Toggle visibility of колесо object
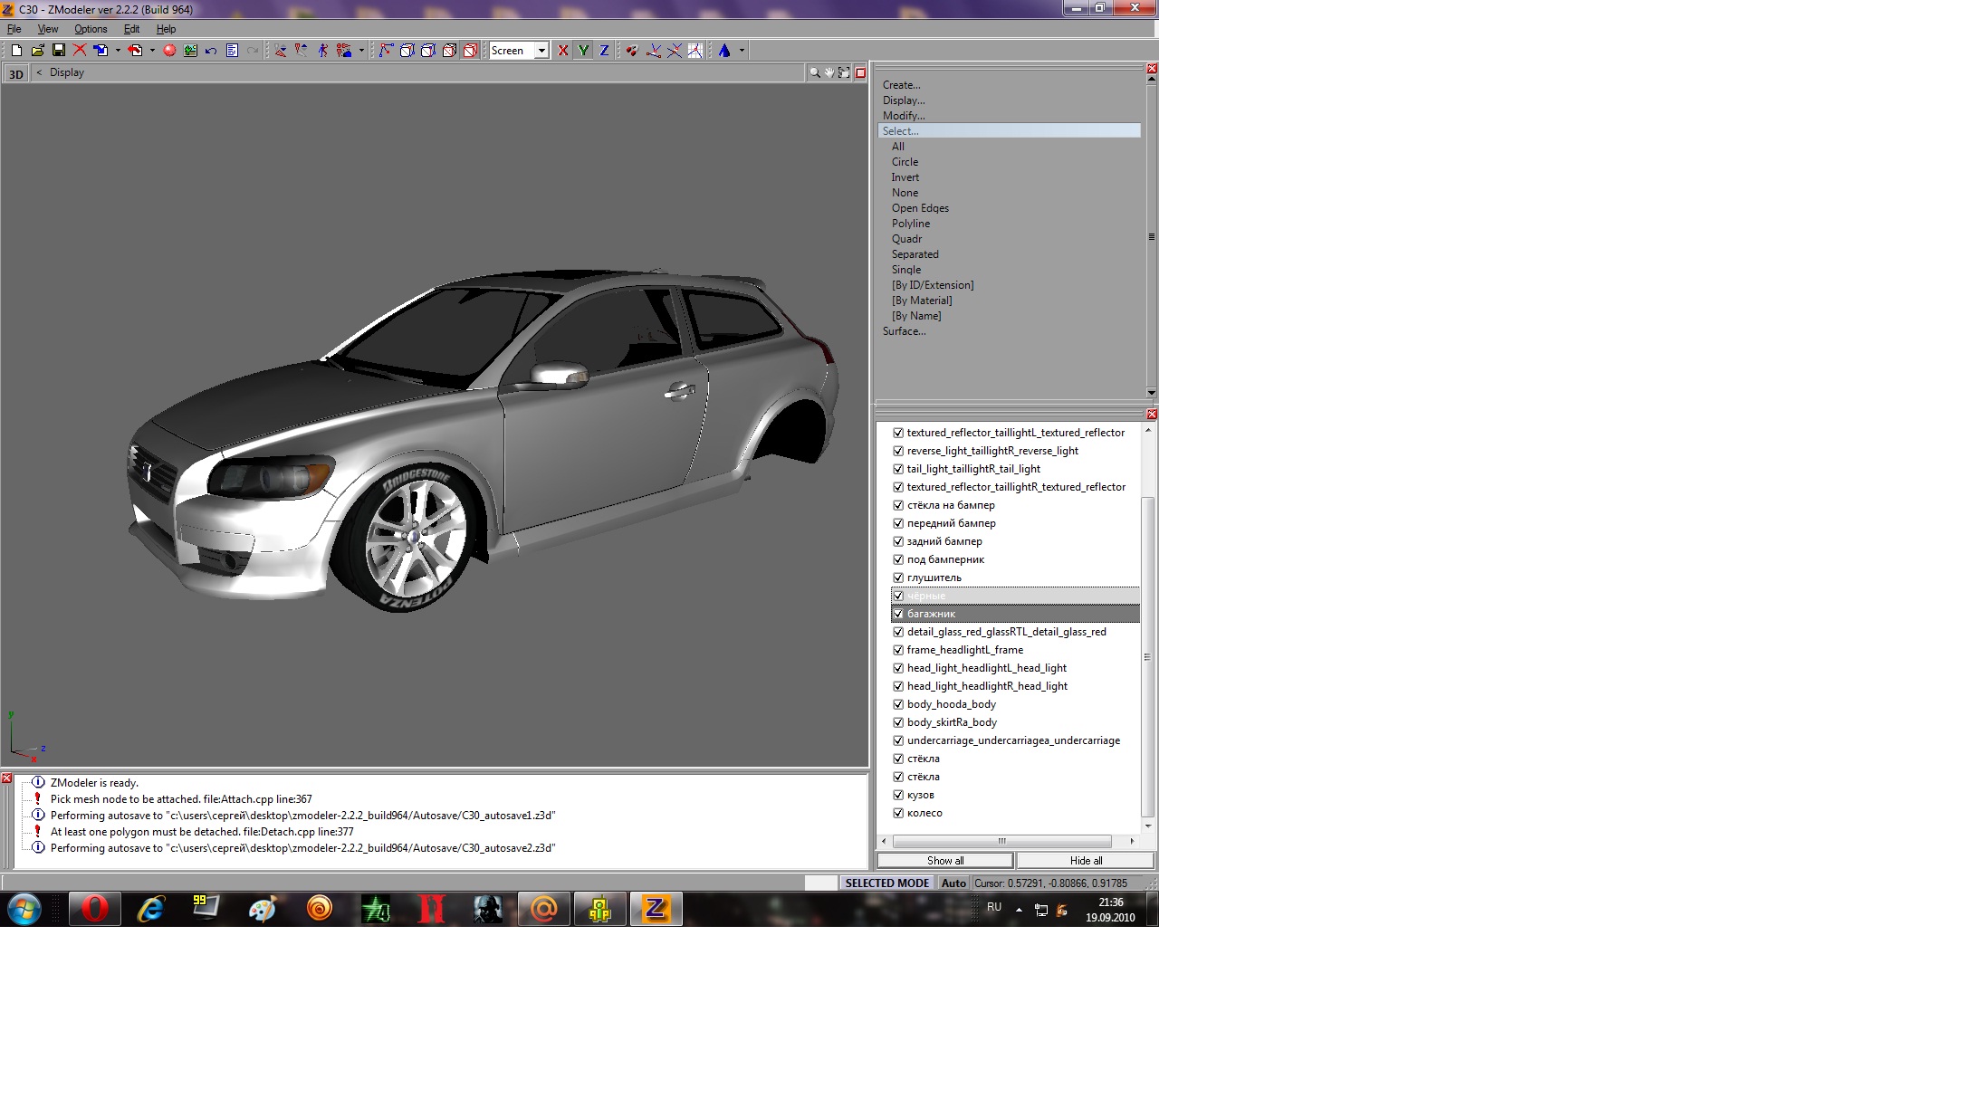This screenshot has width=1983, height=1117. point(898,813)
